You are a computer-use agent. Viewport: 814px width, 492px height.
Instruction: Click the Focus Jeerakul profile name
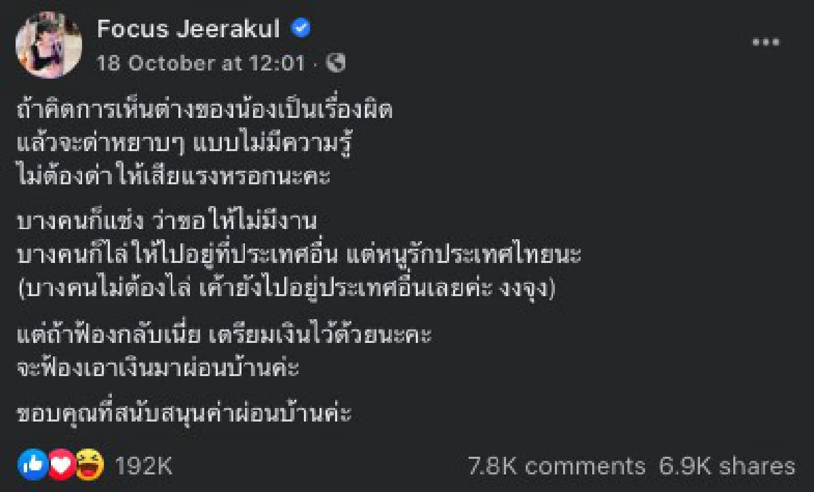tap(191, 28)
